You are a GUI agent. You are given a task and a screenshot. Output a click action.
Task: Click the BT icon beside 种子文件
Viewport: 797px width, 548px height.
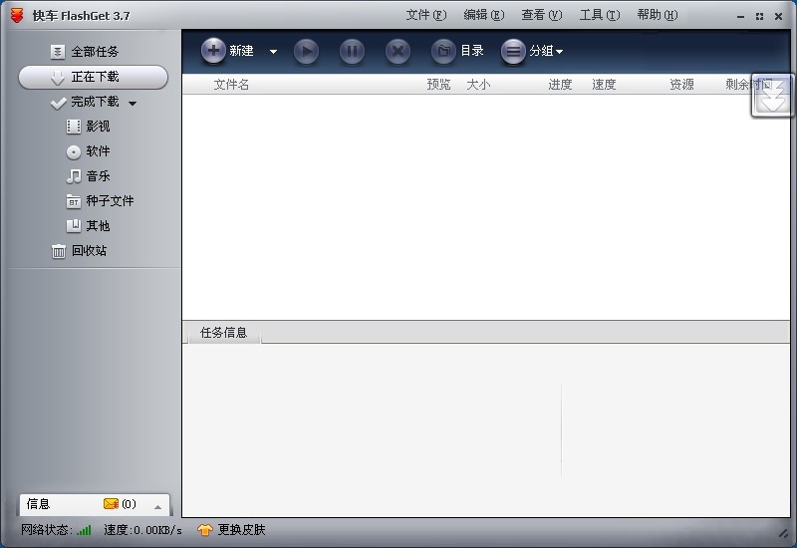73,202
